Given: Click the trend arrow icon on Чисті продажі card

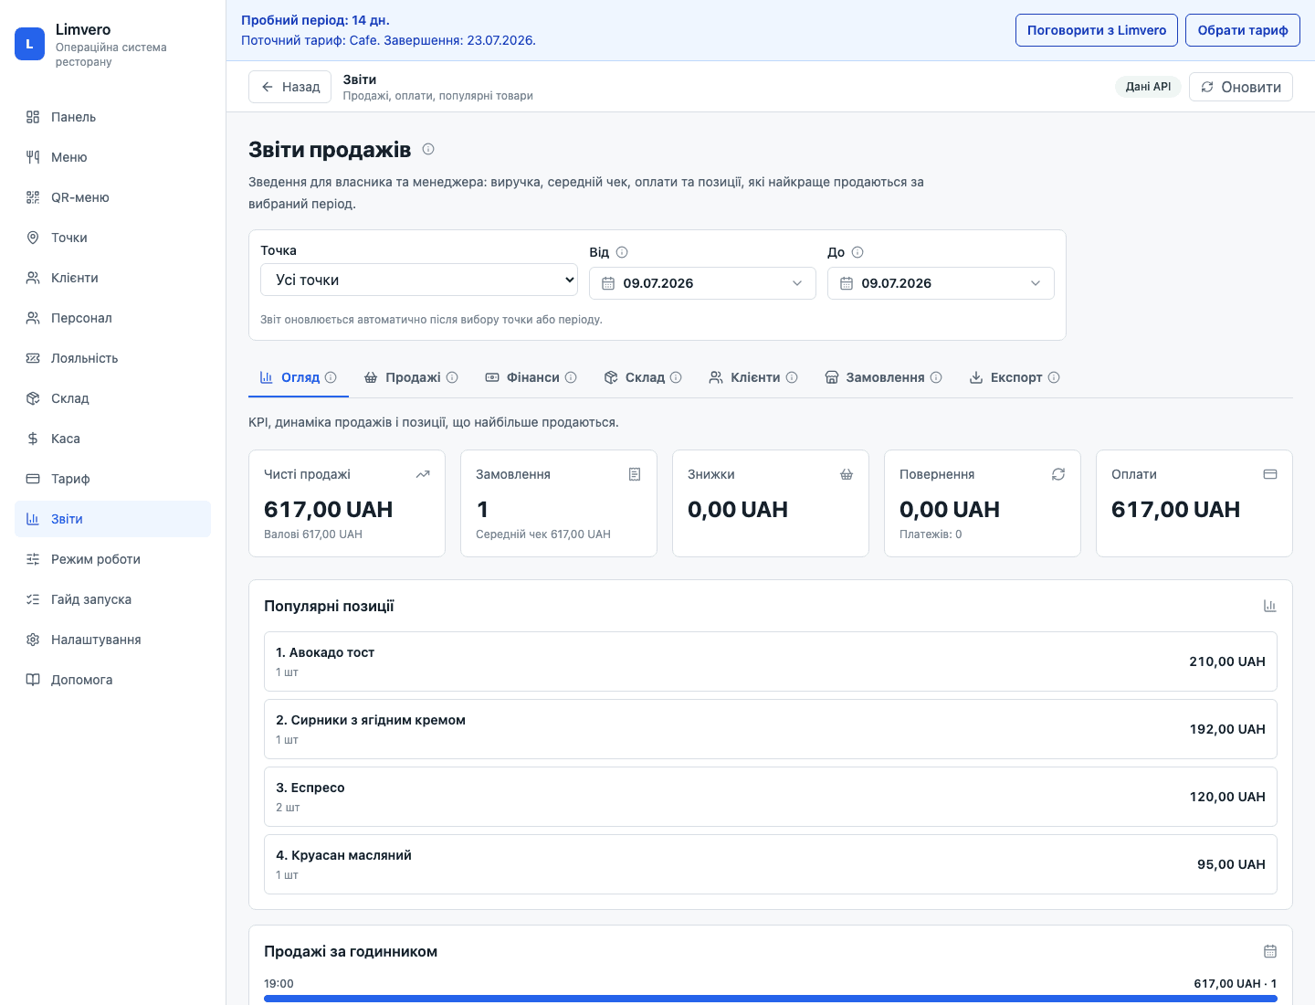Looking at the screenshot, I should tap(423, 474).
